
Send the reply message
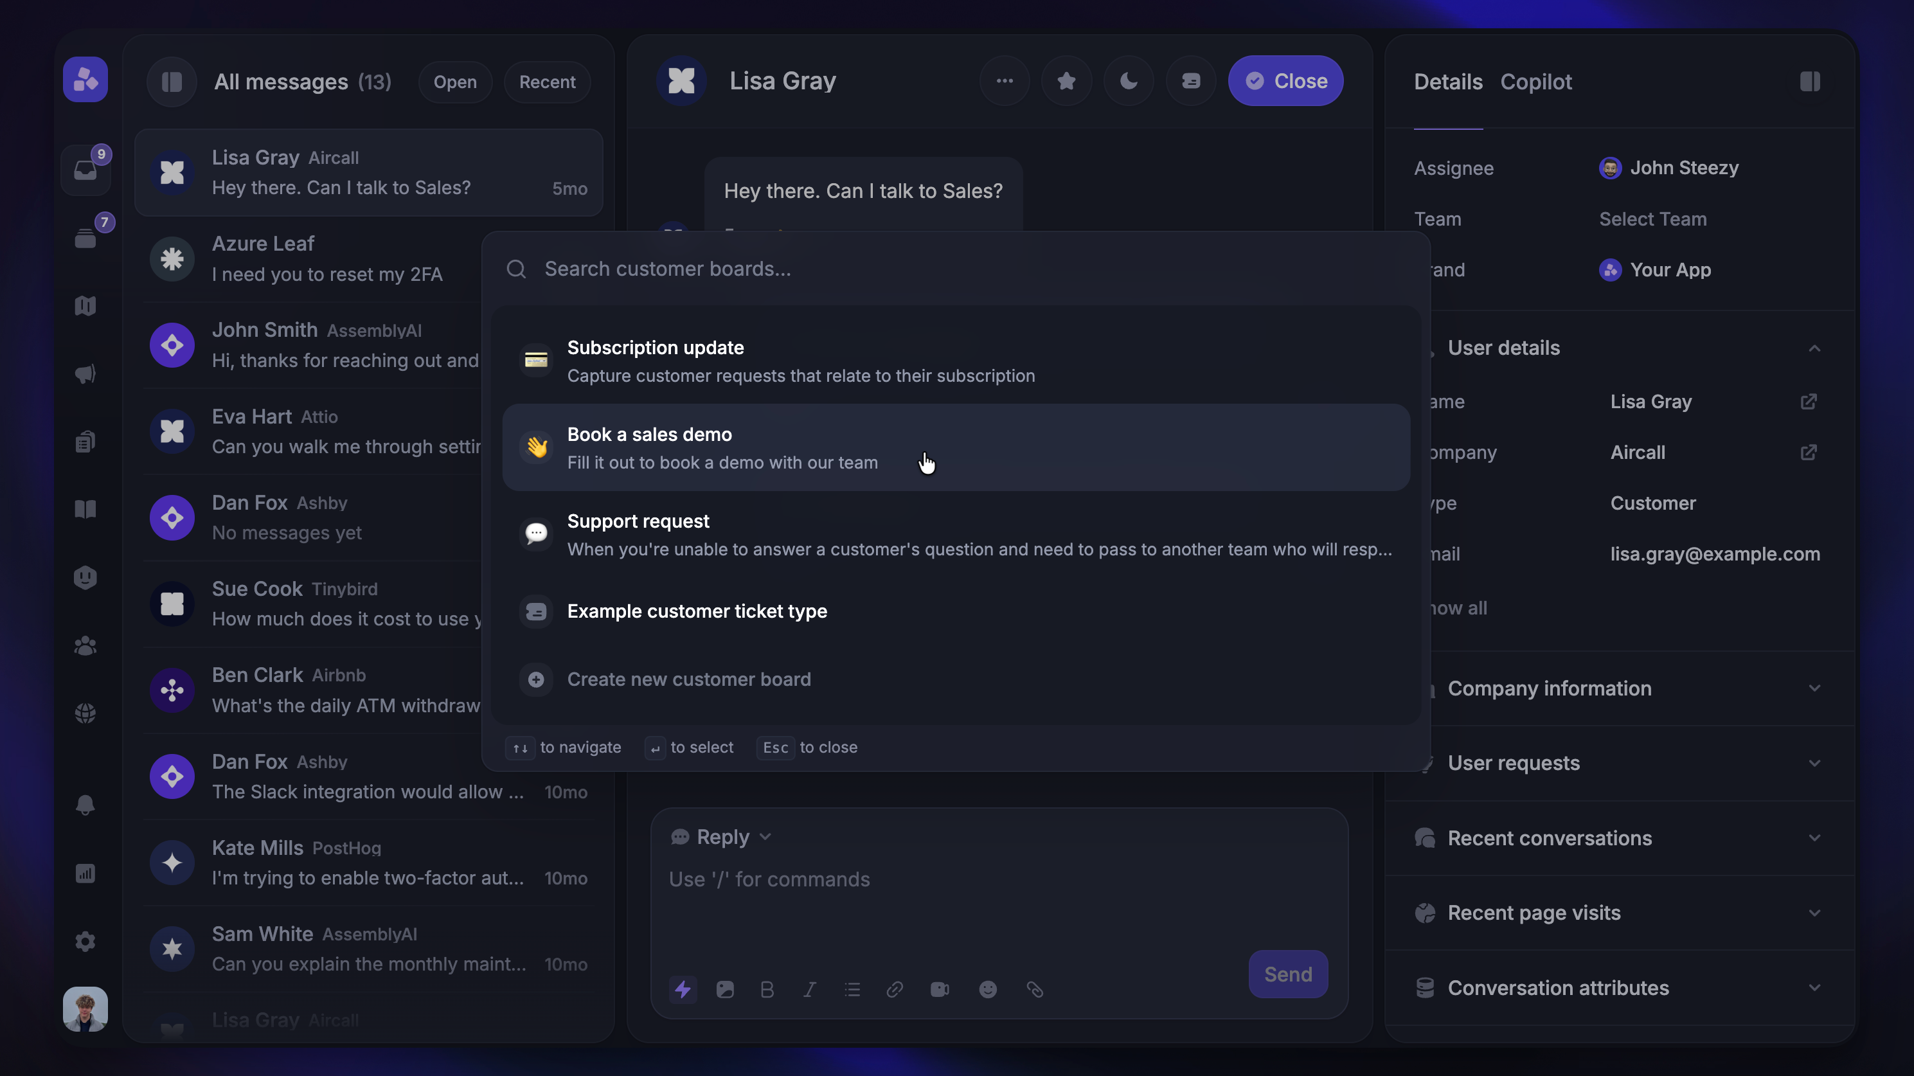[1287, 974]
